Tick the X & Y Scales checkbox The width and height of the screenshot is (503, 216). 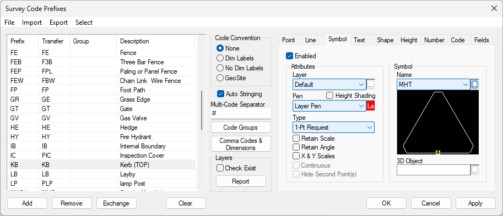tap(296, 156)
